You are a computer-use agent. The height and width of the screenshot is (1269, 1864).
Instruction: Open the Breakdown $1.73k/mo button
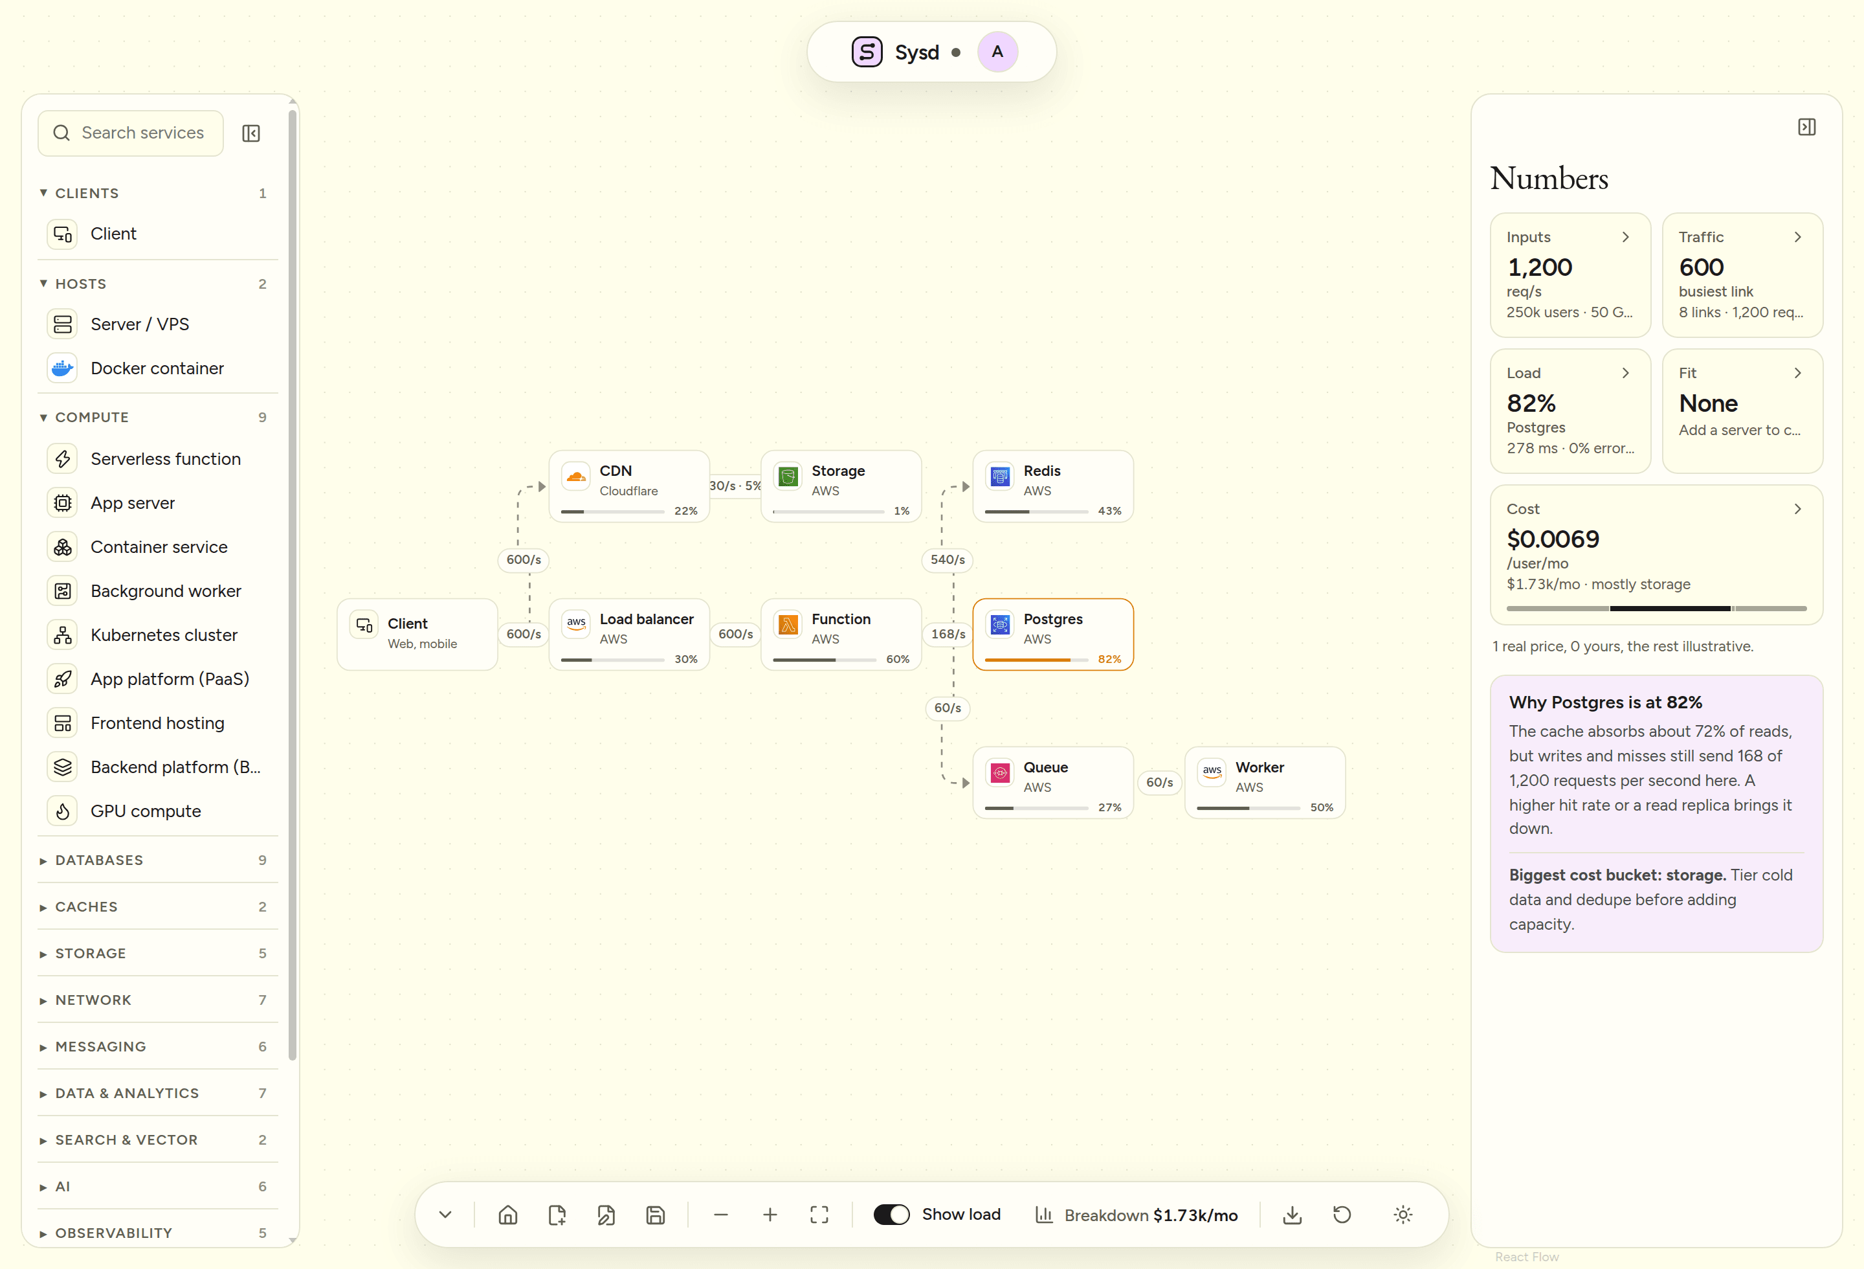1137,1215
